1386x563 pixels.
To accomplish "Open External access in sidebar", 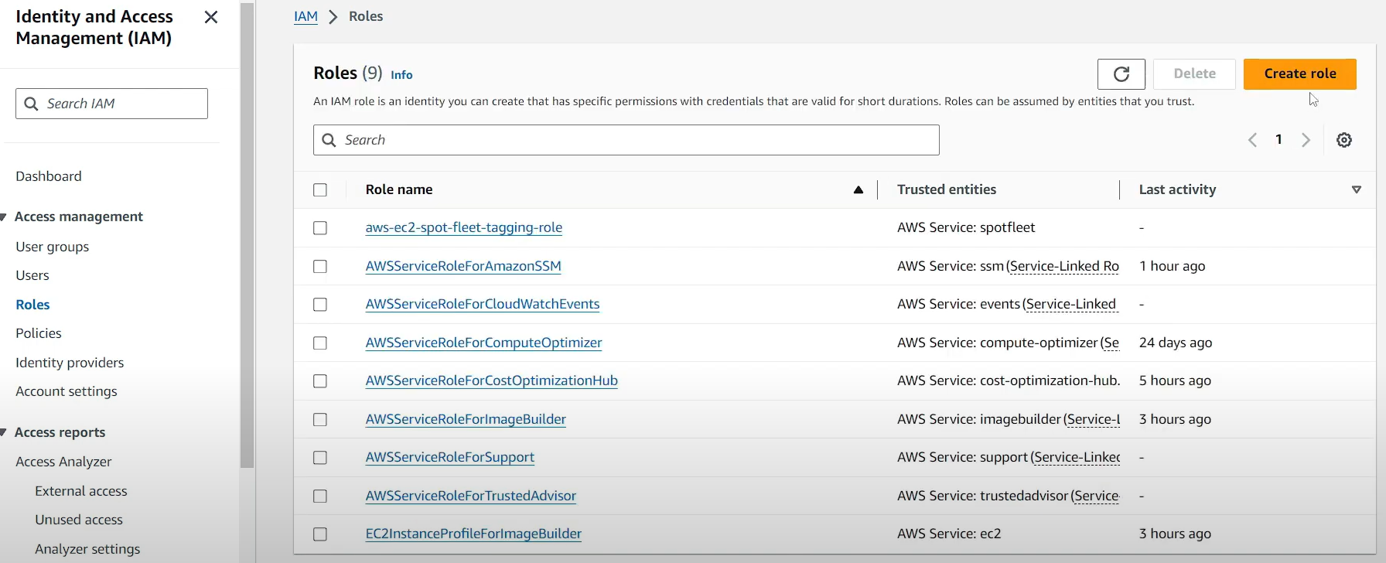I will coord(81,491).
